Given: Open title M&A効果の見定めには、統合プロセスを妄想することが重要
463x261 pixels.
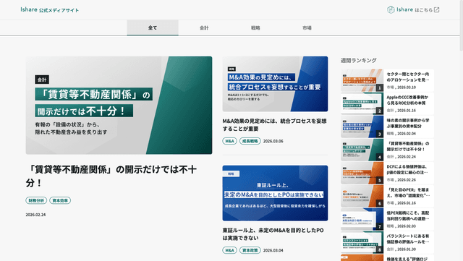Looking at the screenshot, I should [x=275, y=124].
